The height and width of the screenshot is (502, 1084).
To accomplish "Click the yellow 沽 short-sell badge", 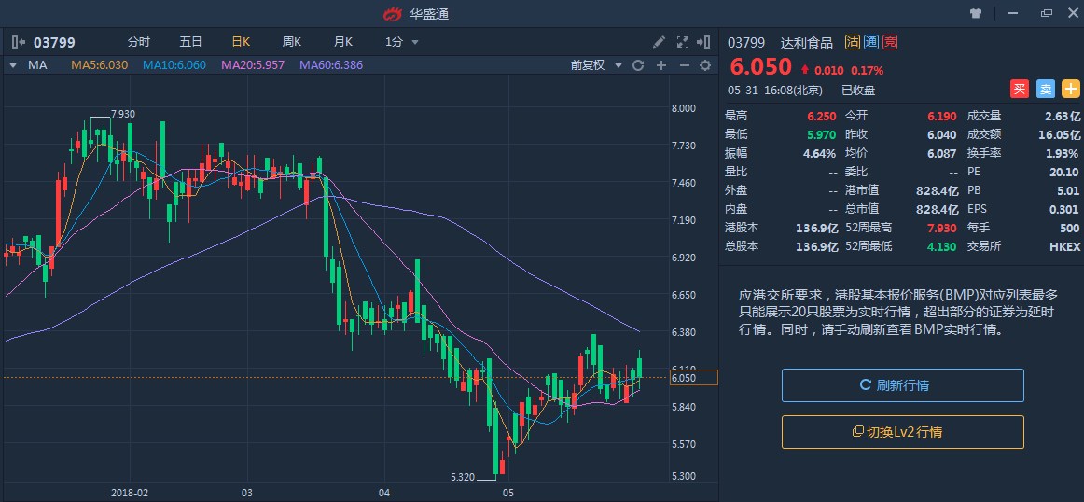I will click(853, 42).
